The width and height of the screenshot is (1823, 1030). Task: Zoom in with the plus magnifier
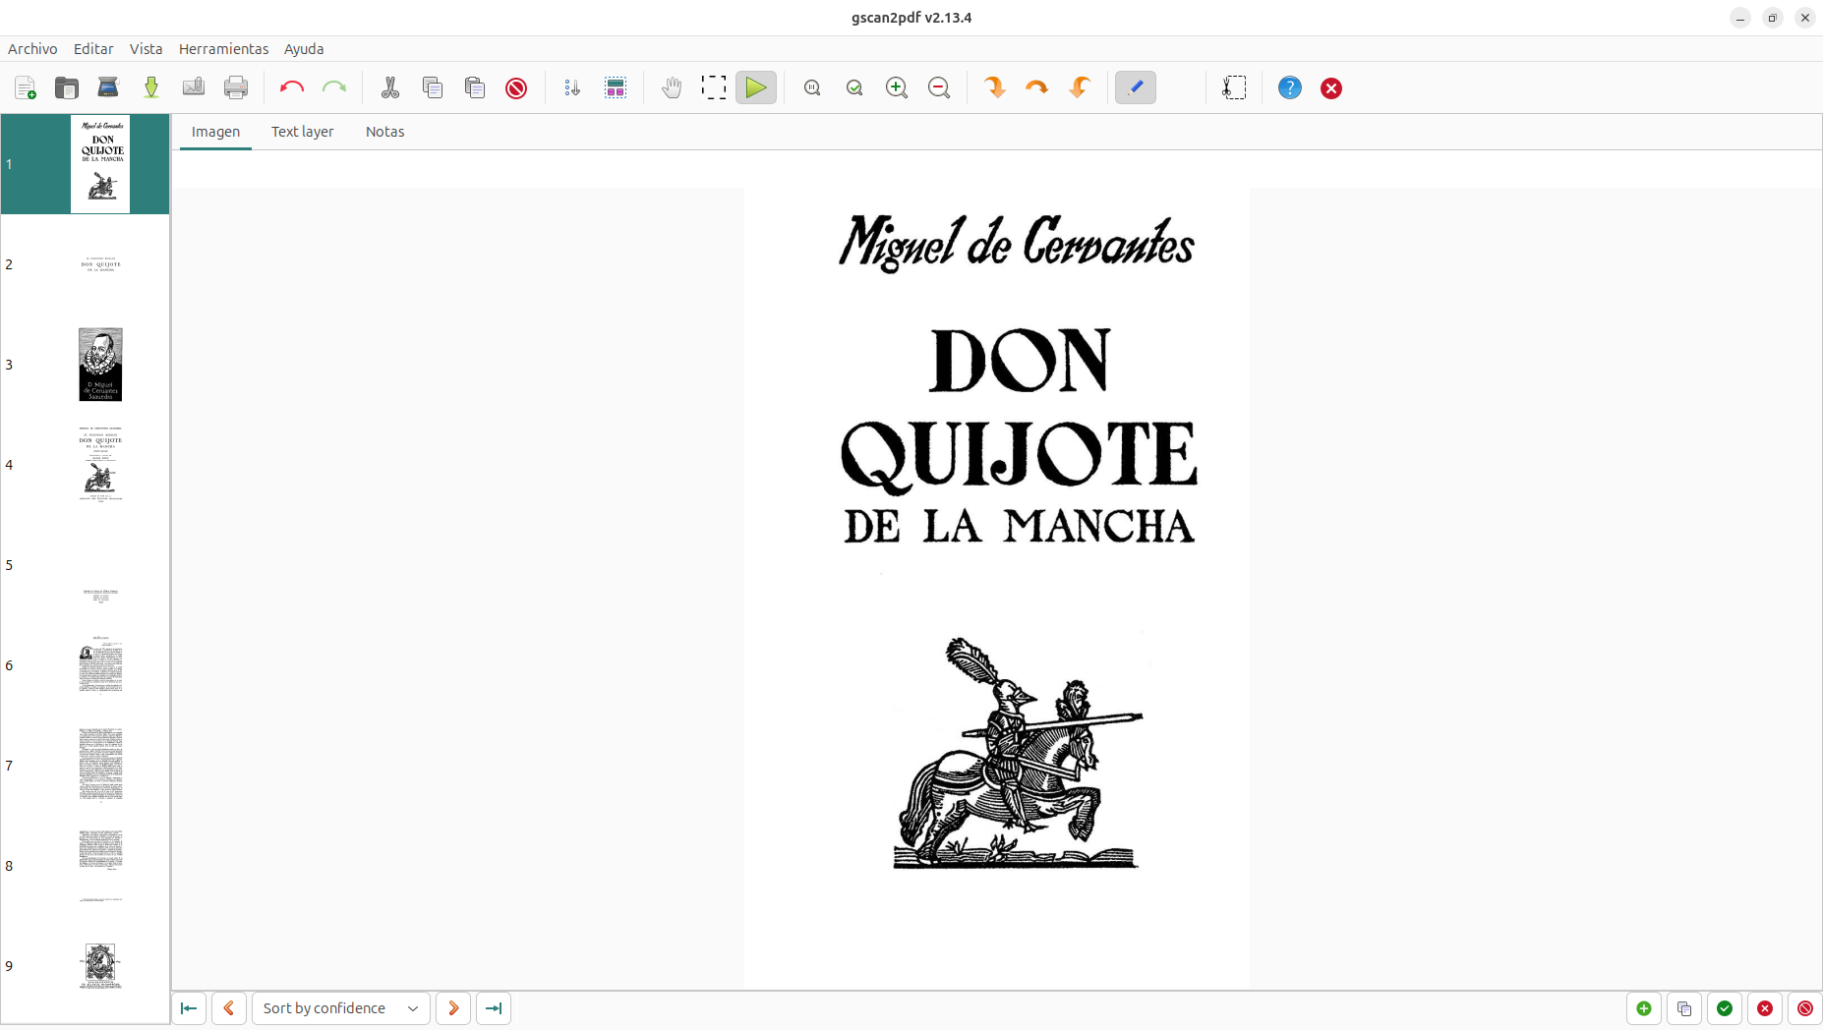(x=897, y=88)
